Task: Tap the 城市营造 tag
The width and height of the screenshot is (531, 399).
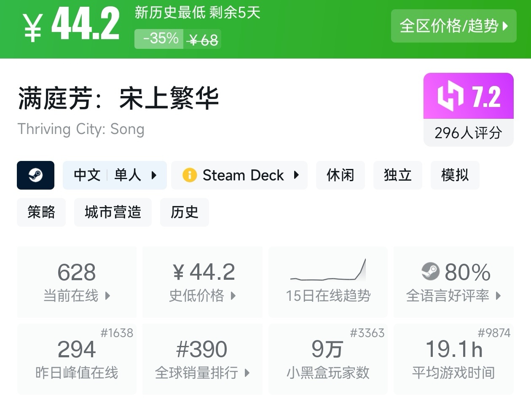Action: point(113,212)
